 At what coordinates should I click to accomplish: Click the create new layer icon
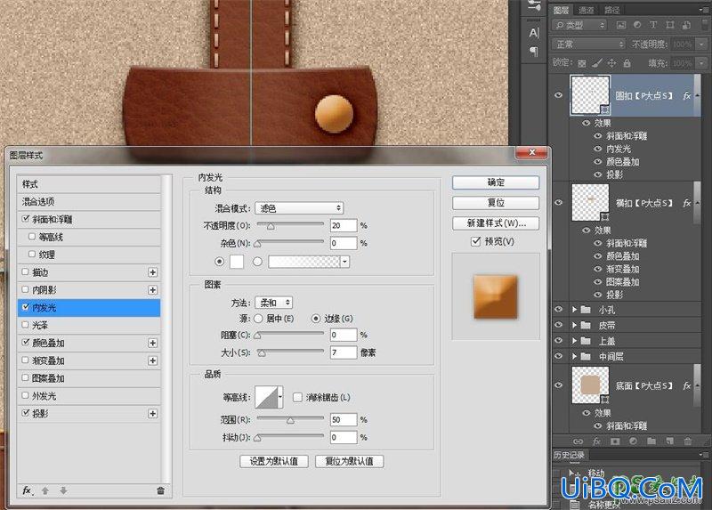tap(670, 441)
